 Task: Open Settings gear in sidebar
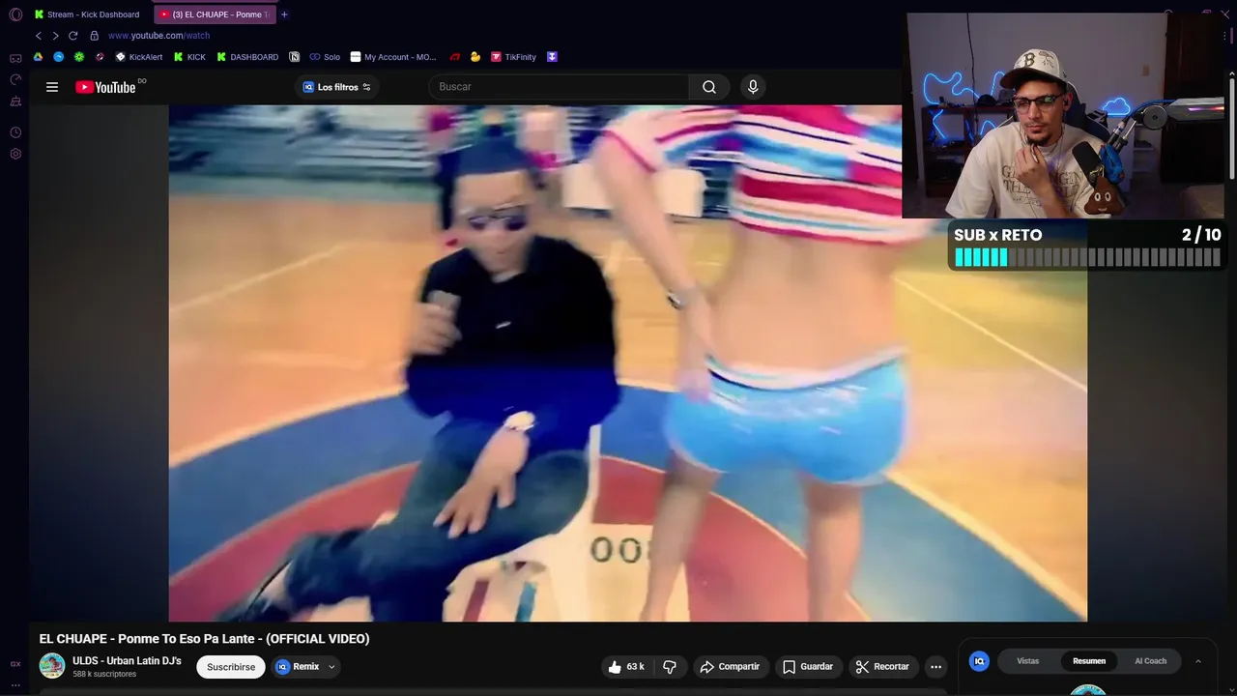(15, 154)
